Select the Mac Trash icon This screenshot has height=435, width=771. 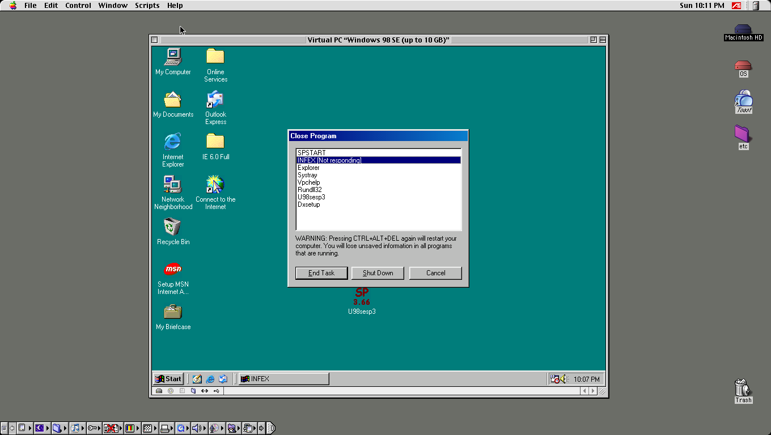743,391
